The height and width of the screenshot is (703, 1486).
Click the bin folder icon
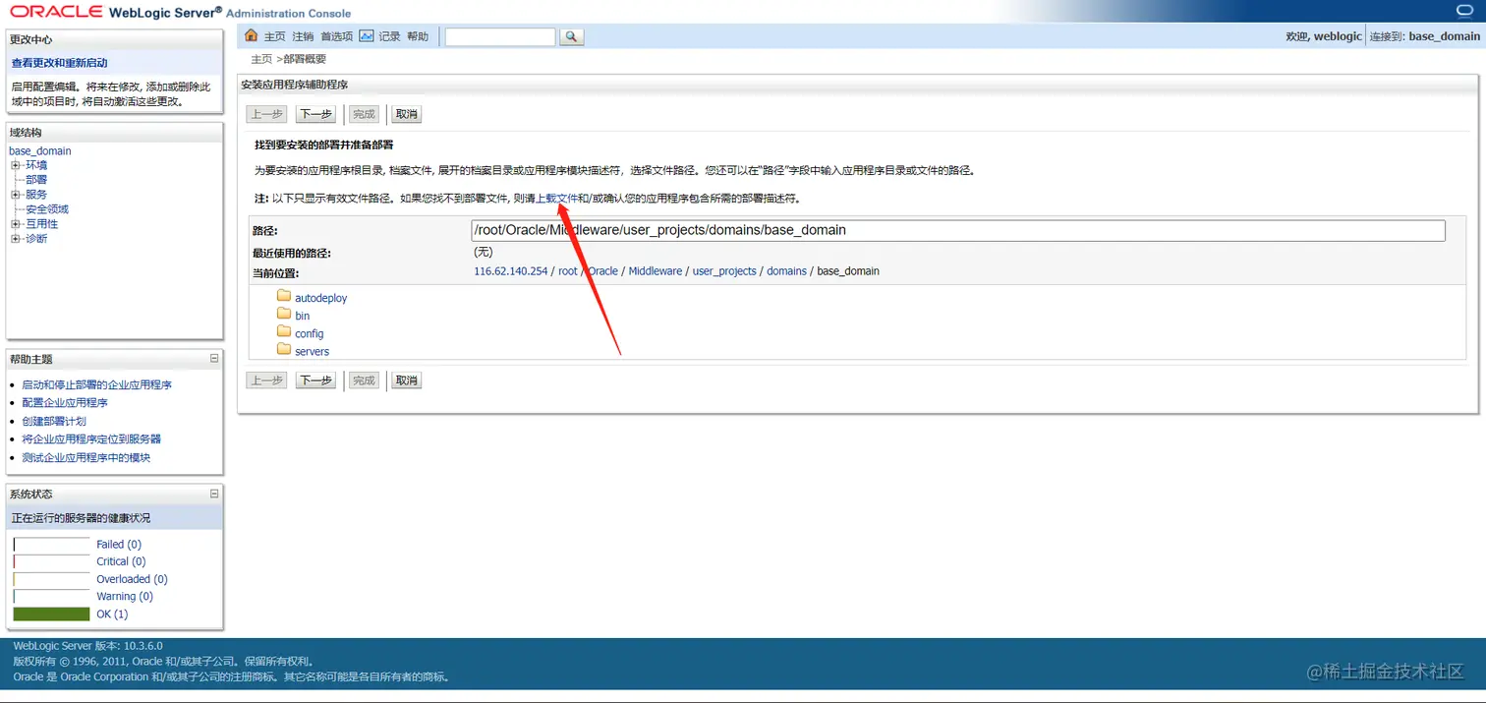[284, 314]
